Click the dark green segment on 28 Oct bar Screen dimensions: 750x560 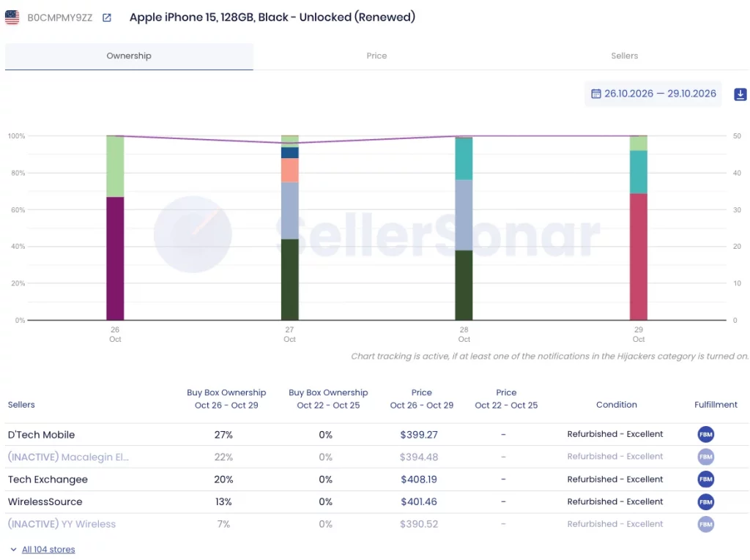tap(464, 285)
